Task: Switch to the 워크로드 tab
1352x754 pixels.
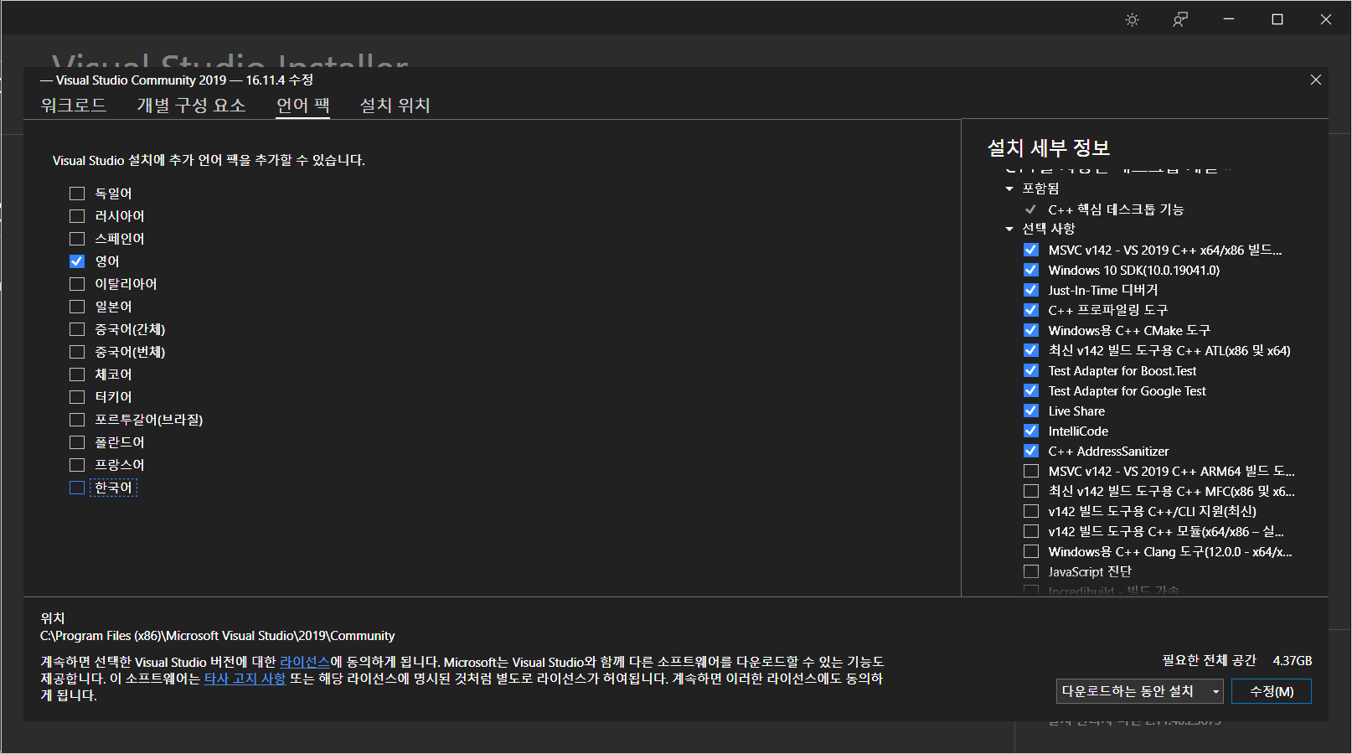Action: point(74,105)
